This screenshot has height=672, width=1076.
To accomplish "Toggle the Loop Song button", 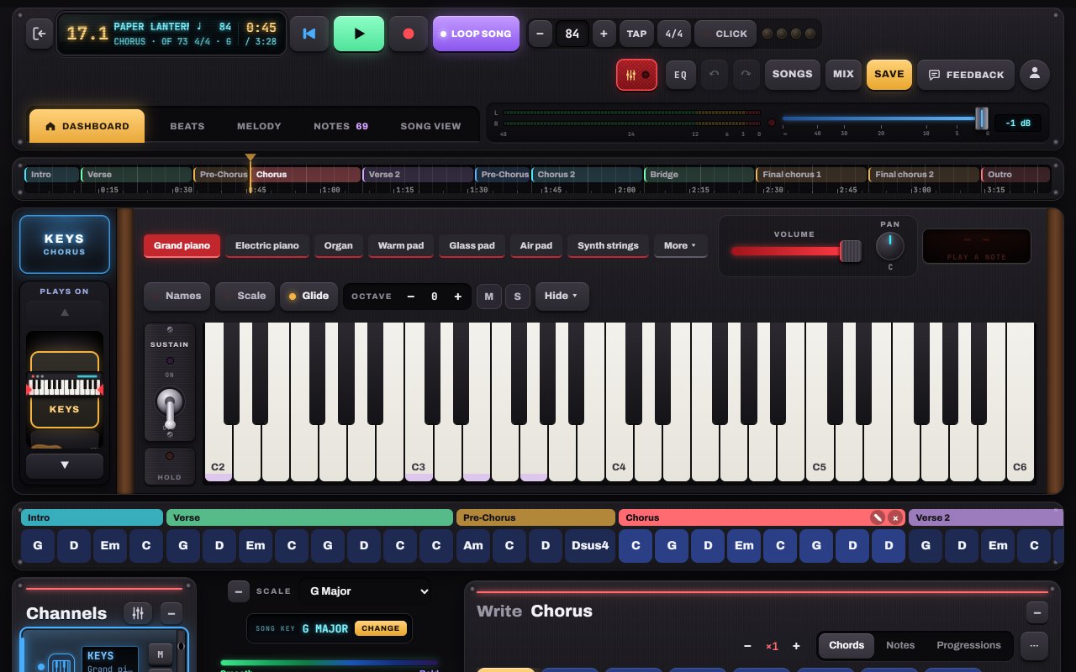I will coord(476,34).
